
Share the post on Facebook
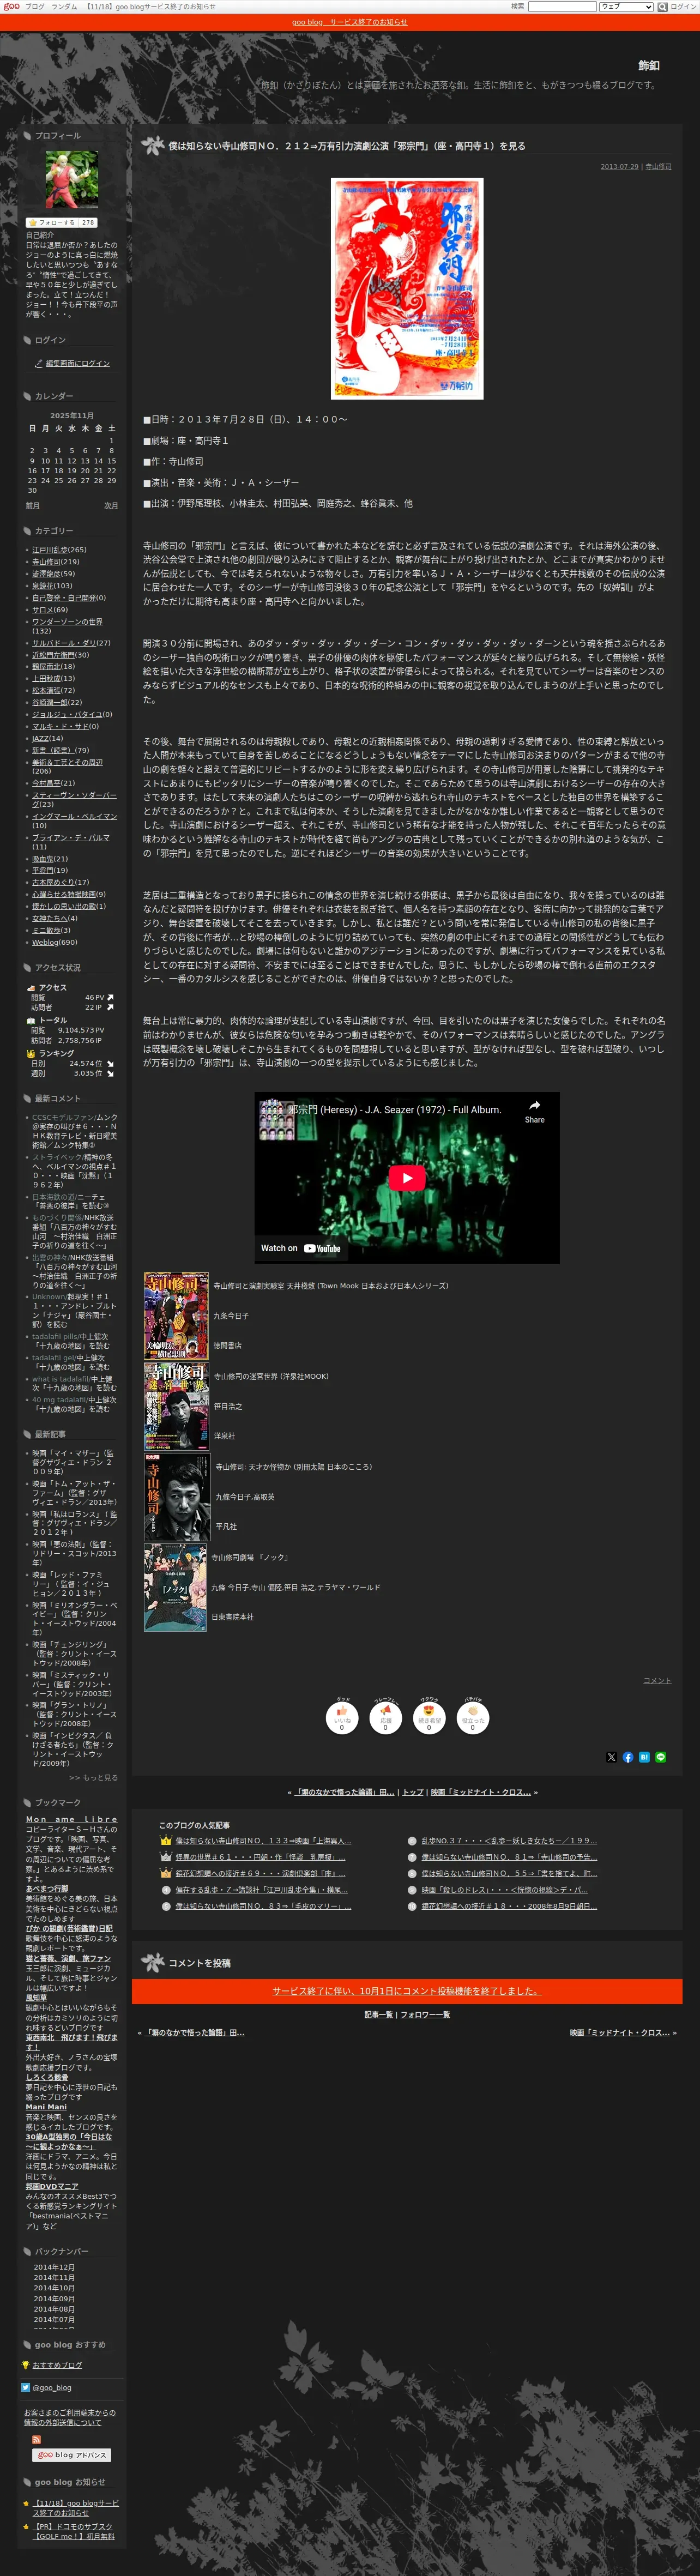(628, 1757)
